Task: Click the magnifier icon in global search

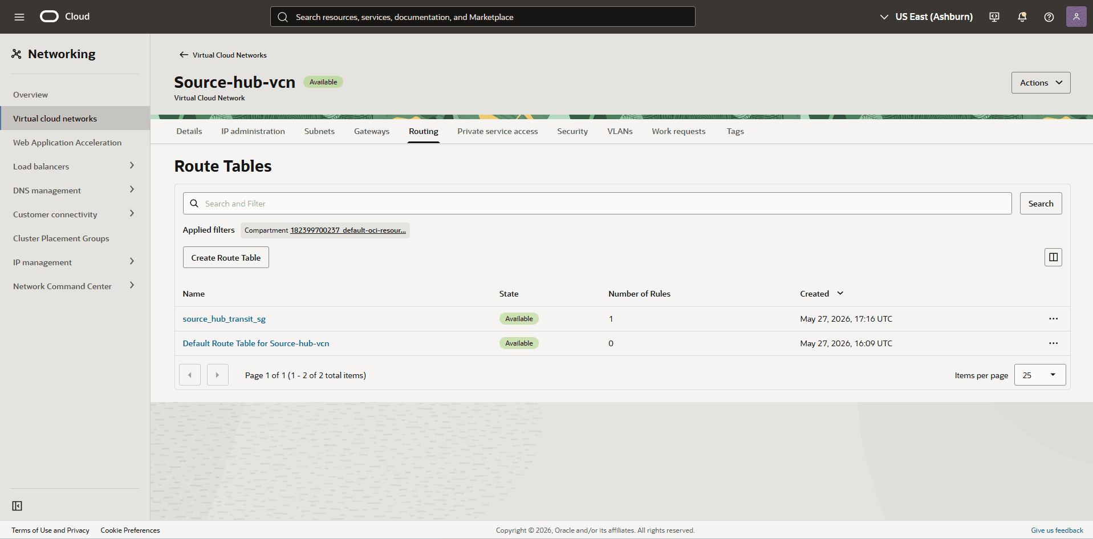Action: [283, 17]
